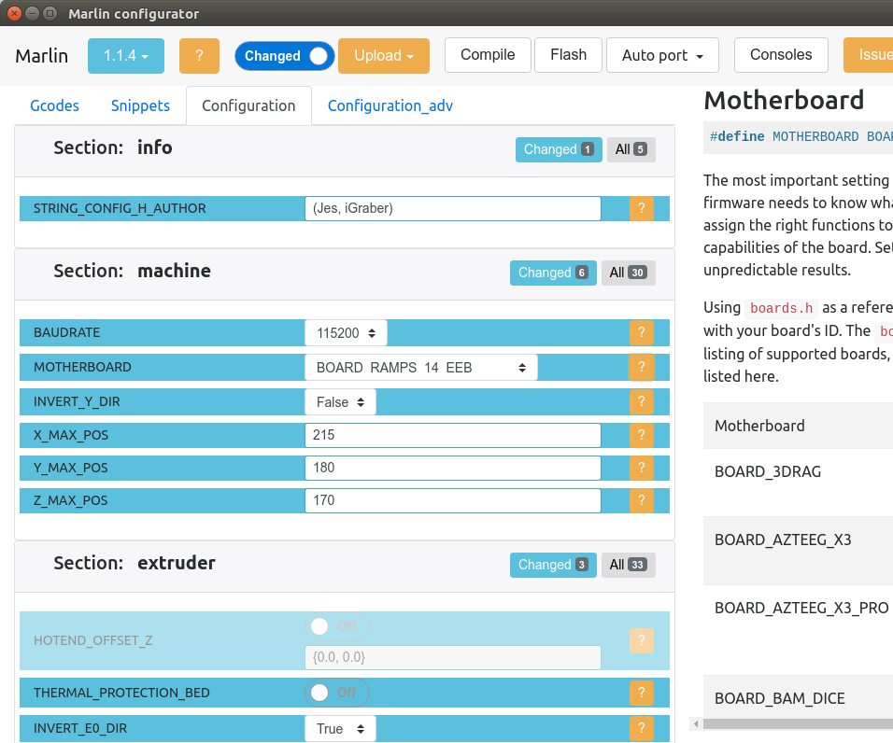This screenshot has width=893, height=743.
Task: Open help for INVERT_E0_DIR
Action: click(641, 728)
